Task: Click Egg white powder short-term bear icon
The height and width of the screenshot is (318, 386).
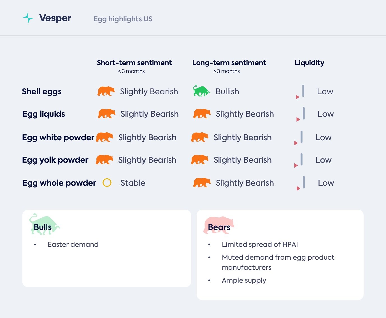Action: click(x=104, y=137)
